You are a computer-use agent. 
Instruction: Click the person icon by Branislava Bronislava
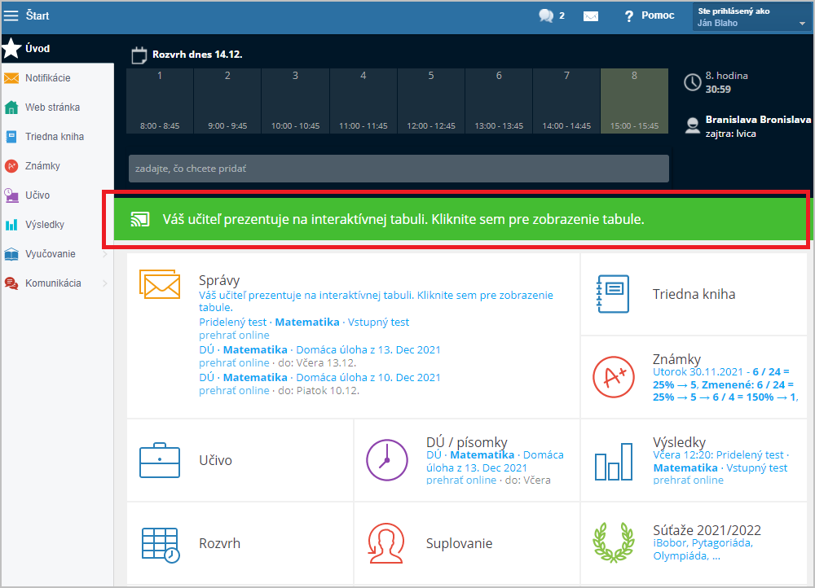(692, 125)
